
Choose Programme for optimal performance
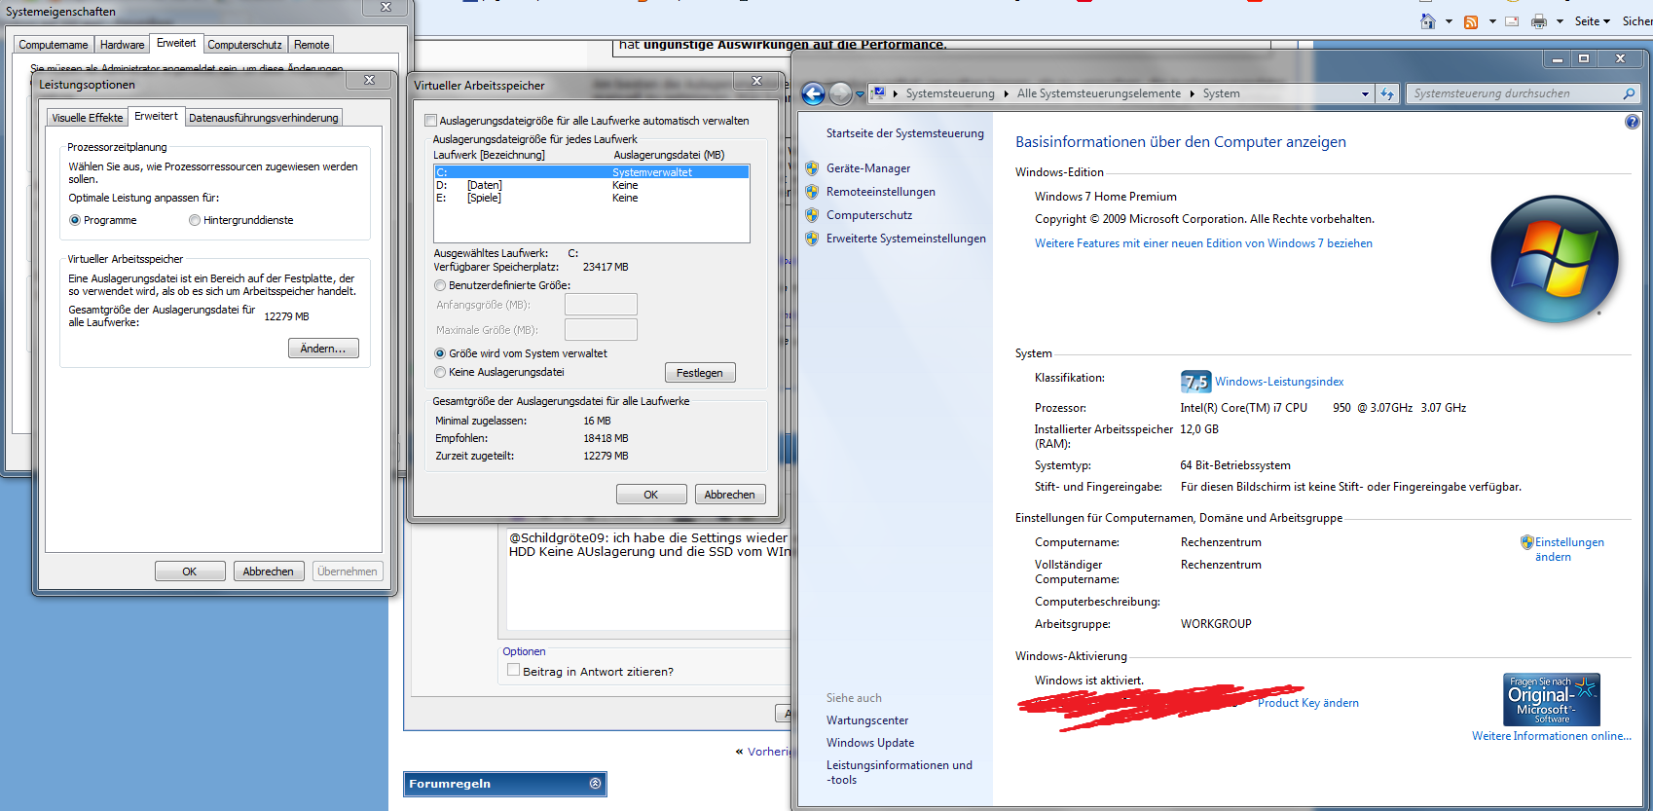[x=75, y=220]
